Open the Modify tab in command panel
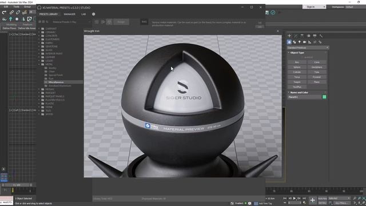The height and width of the screenshot is (206, 366). tap(296, 35)
